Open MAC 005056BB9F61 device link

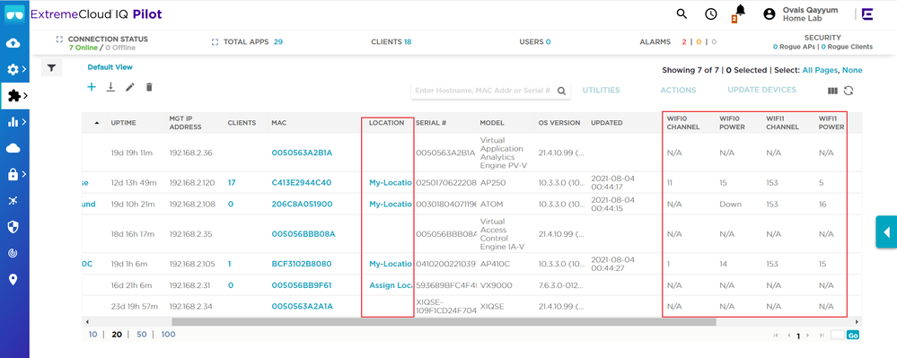302,285
